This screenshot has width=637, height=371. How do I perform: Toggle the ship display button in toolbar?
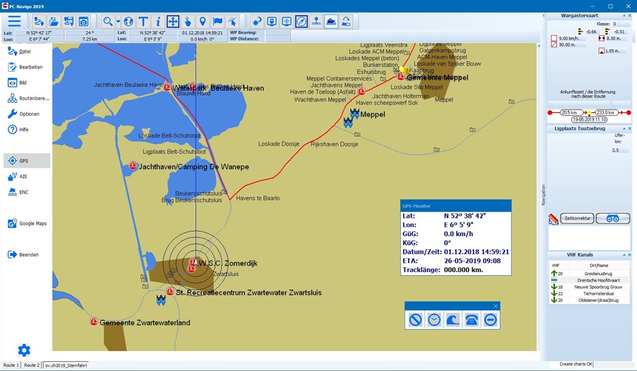point(332,22)
